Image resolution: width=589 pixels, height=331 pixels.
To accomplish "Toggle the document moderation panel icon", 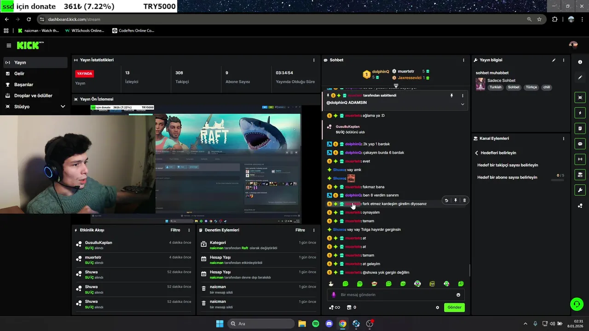I will coord(580,128).
